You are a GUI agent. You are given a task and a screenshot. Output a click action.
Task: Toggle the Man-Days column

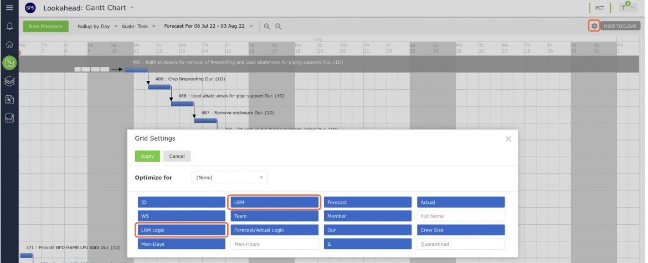182,244
